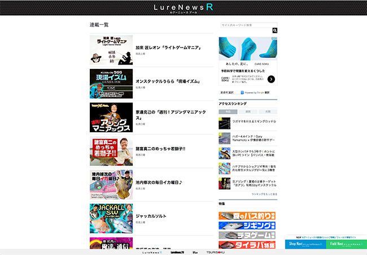Click thumbnail beside Gary Yamamoto ranking article
This screenshot has height=255, width=367.
pos(225,139)
